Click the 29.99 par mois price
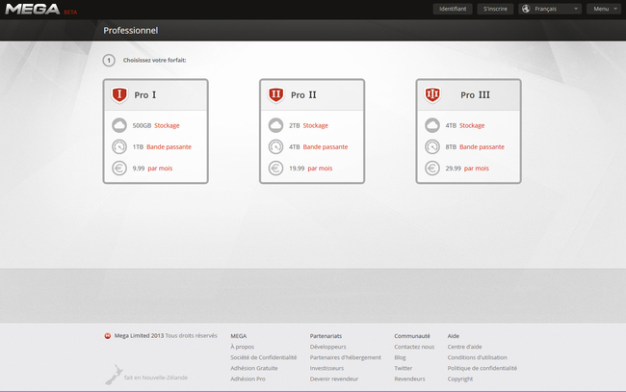Image resolution: width=626 pixels, height=392 pixels. (x=467, y=169)
